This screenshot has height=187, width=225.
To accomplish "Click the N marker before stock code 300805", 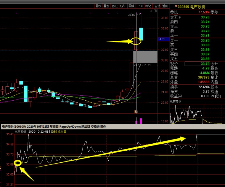I will click(176, 6).
